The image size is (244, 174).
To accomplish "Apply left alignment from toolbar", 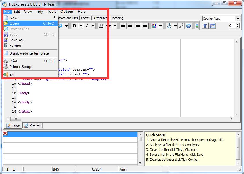I will pos(130,26).
